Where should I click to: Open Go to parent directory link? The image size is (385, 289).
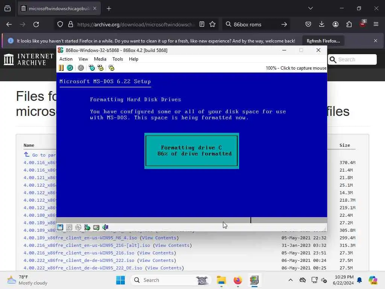pyautogui.click(x=40, y=155)
